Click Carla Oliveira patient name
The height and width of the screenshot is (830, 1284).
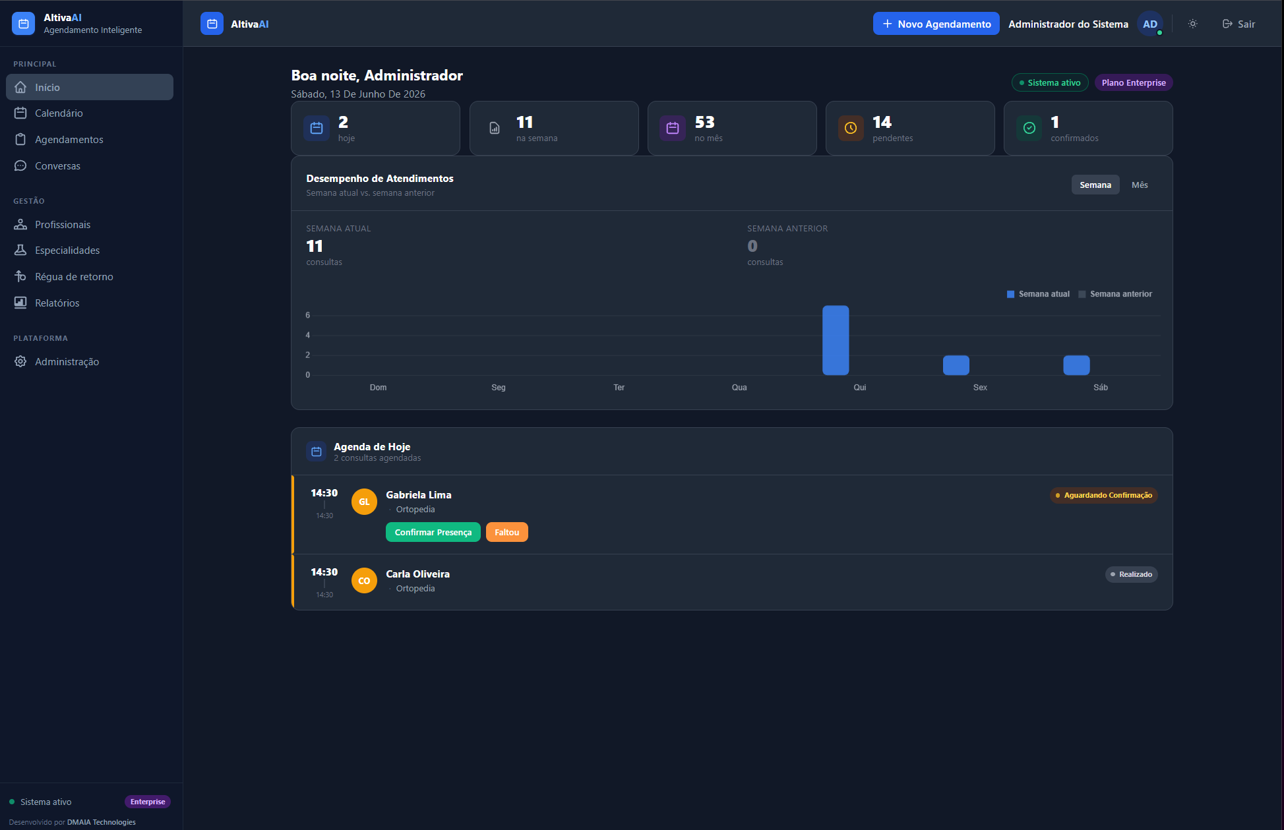(x=418, y=574)
